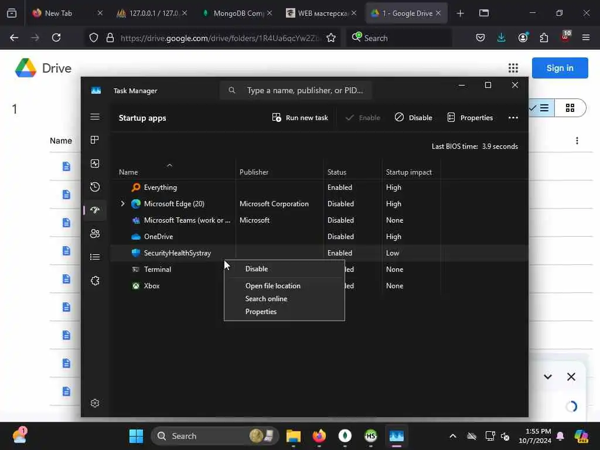Image resolution: width=600 pixels, height=450 pixels.
Task: Open Firefox application menu
Action: click(x=586, y=38)
